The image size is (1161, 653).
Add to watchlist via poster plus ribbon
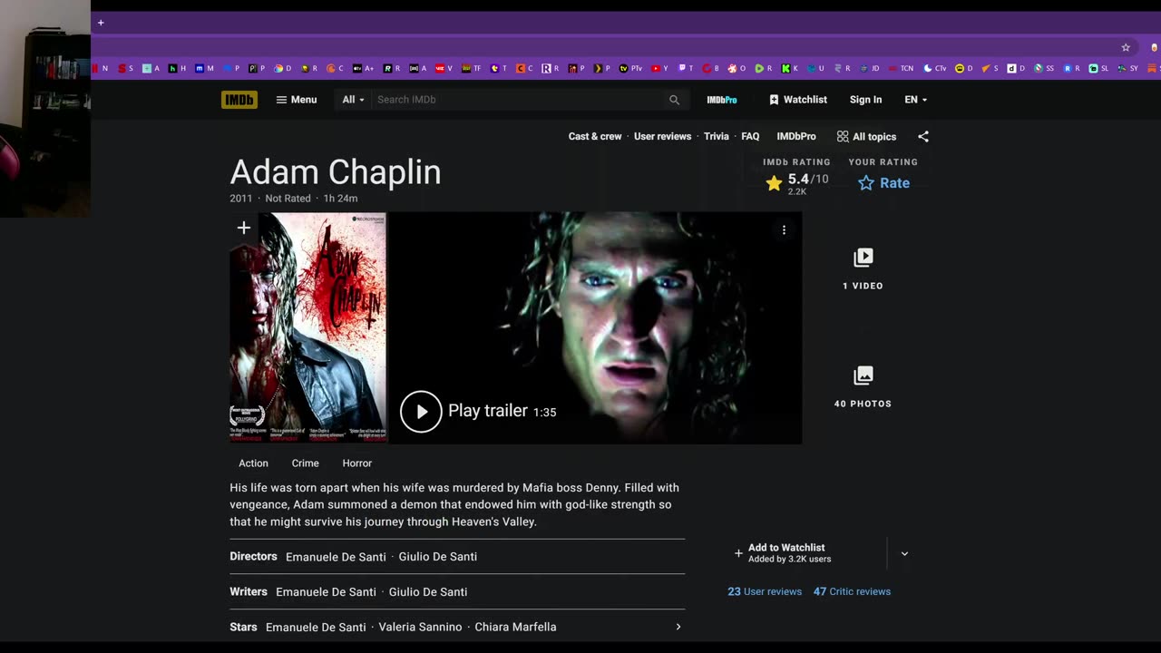click(243, 229)
